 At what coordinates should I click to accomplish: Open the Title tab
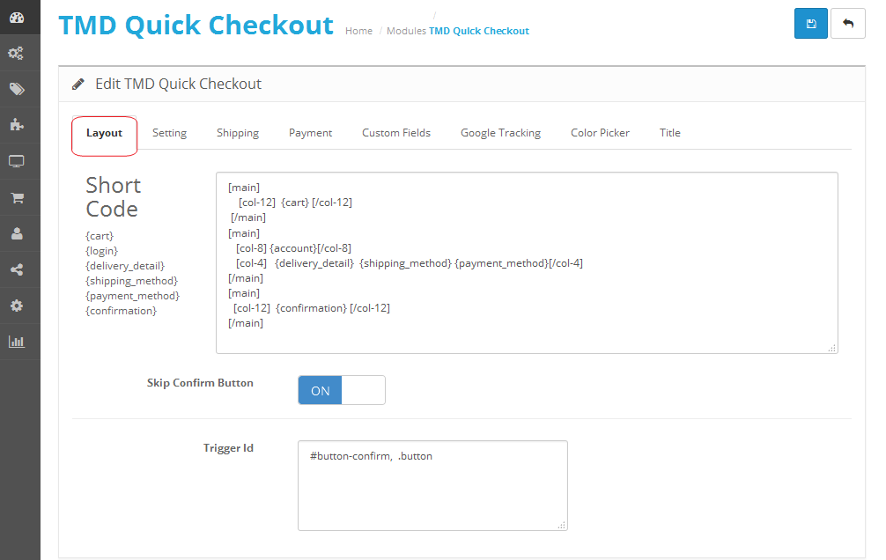[x=670, y=133]
